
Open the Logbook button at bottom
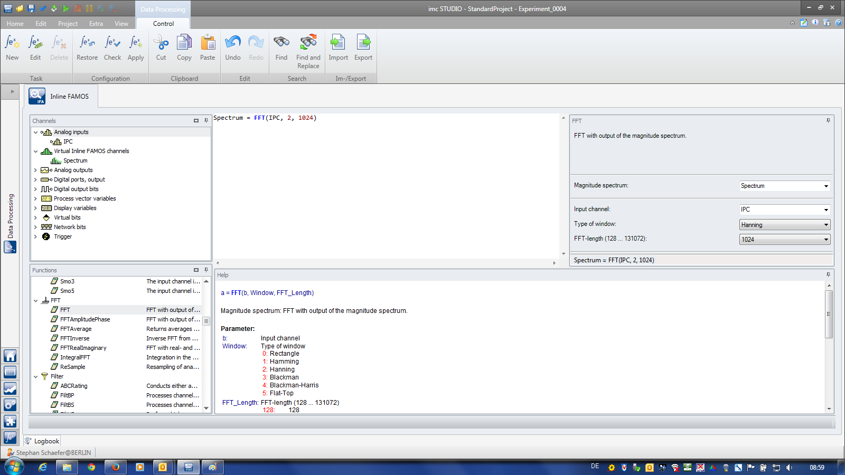(42, 441)
